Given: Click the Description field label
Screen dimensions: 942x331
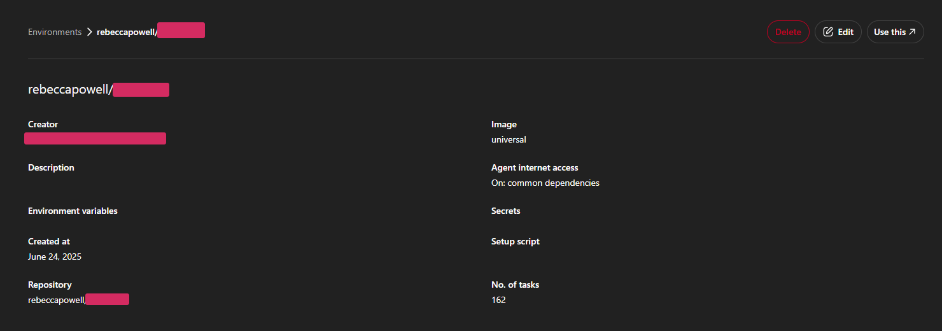Looking at the screenshot, I should [x=51, y=167].
